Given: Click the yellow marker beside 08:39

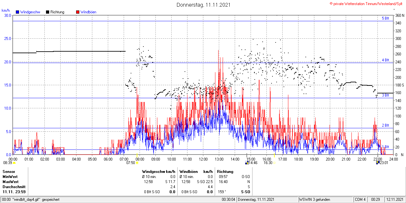Looking at the screenshot, I should [14, 163].
